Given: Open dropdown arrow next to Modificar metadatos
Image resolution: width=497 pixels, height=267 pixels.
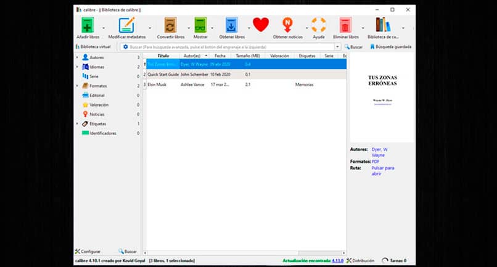Looking at the screenshot, I should 150,28.
